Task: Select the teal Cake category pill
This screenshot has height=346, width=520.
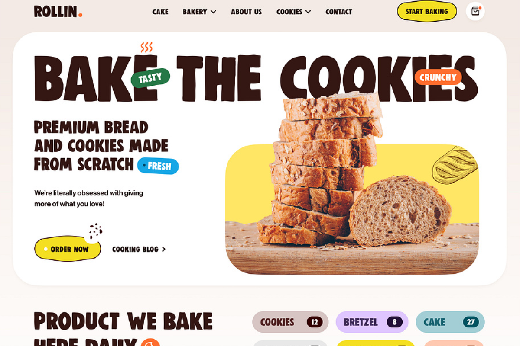Action: [x=450, y=322]
